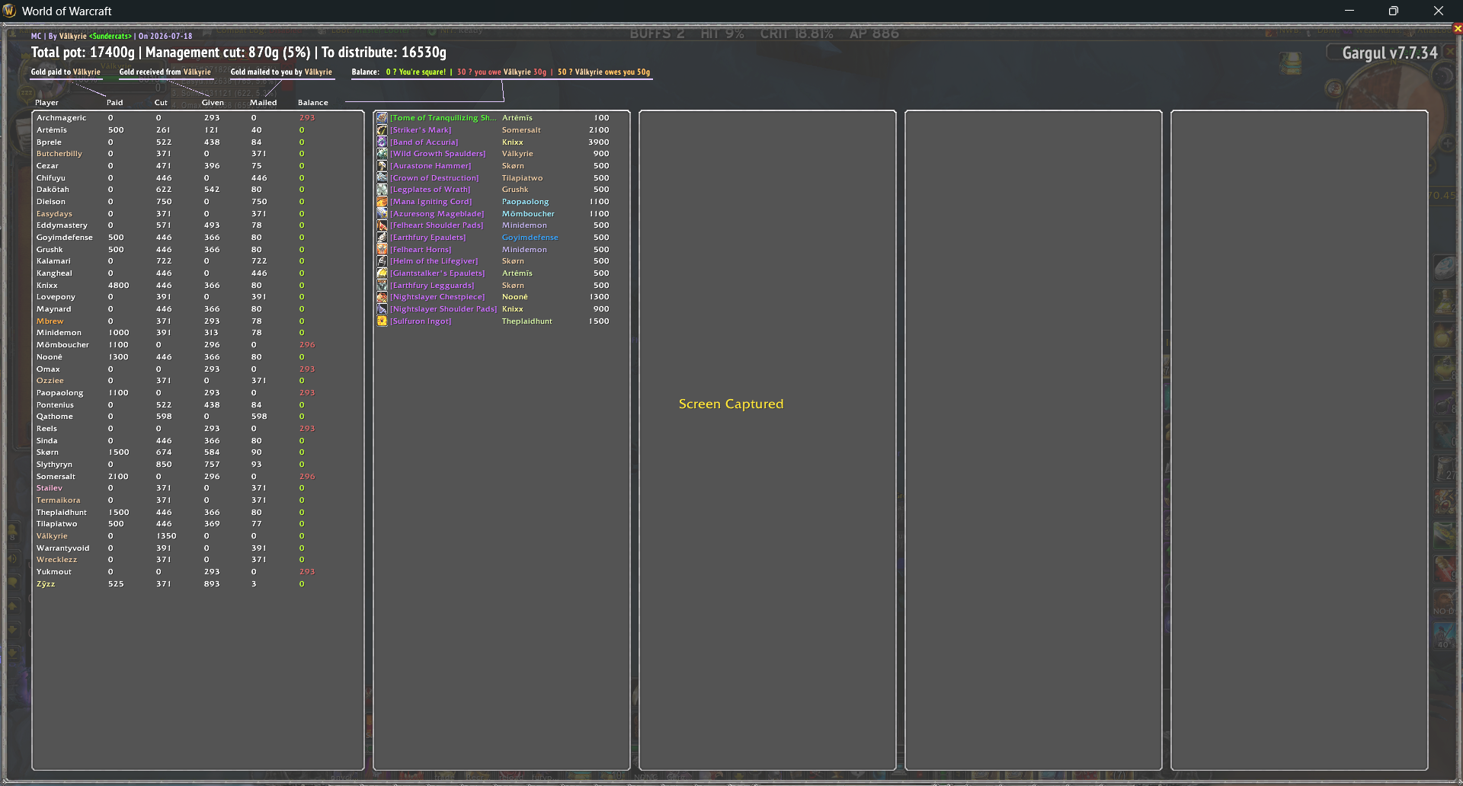Viewport: 1463px width, 786px height.
Task: Click 'Gold mailed to you by Vâlkyrie' label
Action: point(281,72)
